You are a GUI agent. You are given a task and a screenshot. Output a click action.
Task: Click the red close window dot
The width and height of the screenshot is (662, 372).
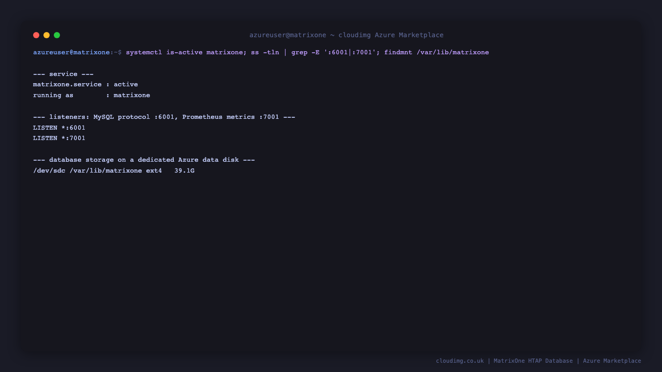pyautogui.click(x=36, y=35)
